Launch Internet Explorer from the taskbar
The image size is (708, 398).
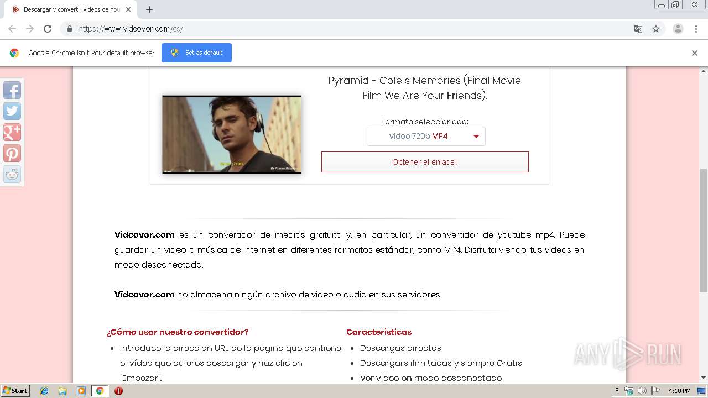44,391
